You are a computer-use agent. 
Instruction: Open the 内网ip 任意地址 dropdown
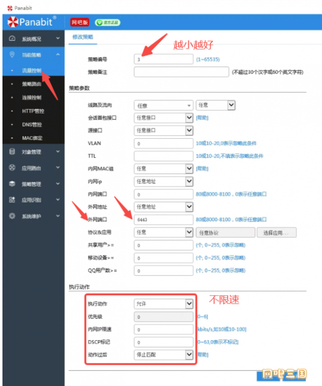(164, 181)
